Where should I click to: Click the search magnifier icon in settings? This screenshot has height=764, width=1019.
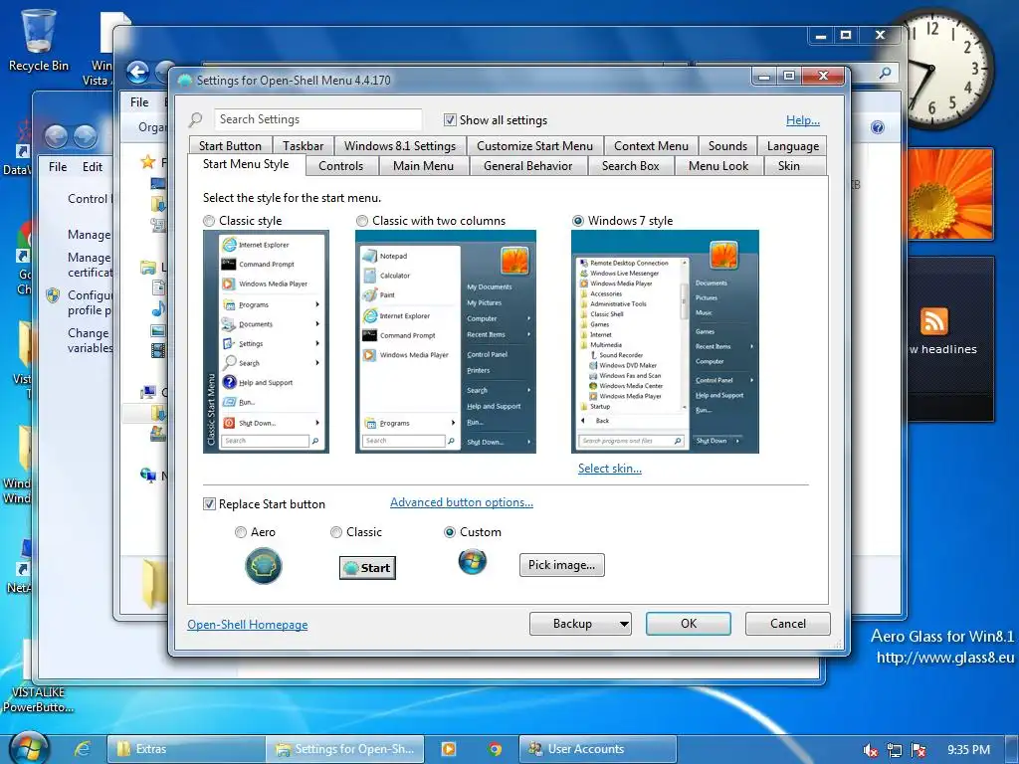coord(196,119)
